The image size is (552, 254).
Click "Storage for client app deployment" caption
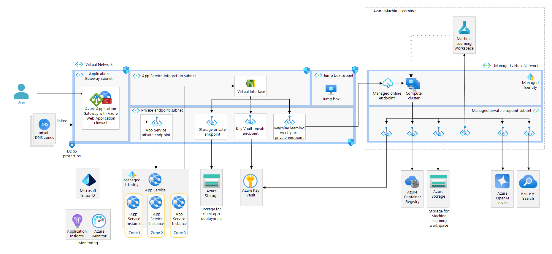211,214
